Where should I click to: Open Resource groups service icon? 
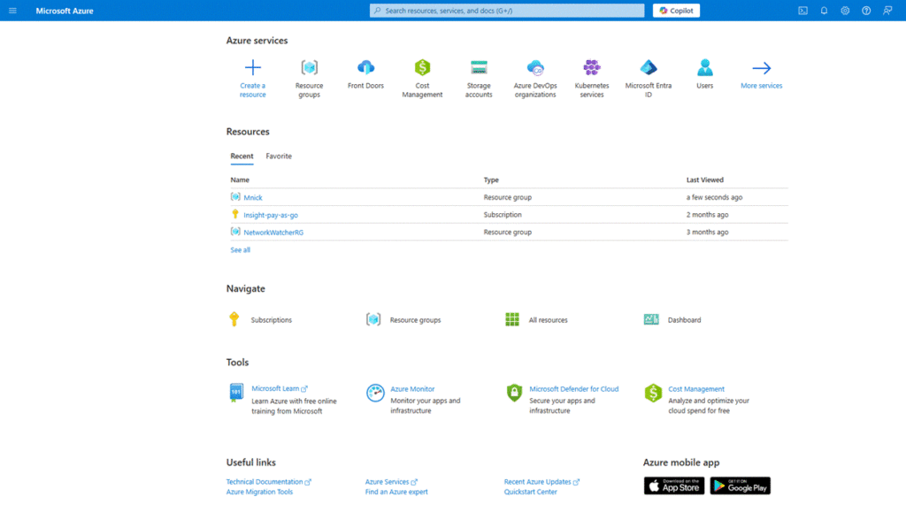(309, 68)
